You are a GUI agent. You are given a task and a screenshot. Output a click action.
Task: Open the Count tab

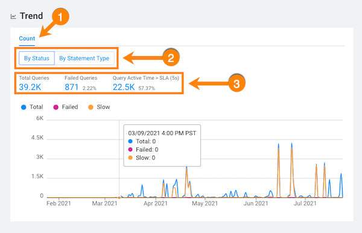[x=27, y=39]
